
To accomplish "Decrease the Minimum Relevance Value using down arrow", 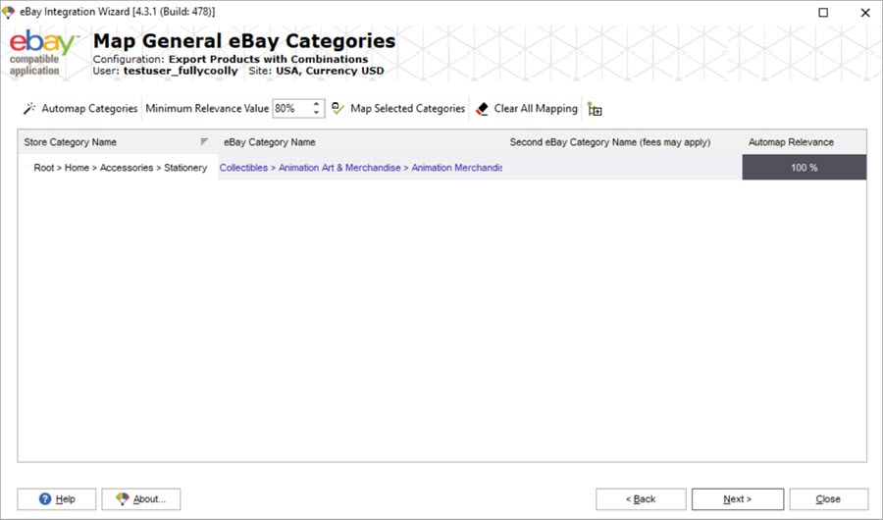I will coord(316,113).
